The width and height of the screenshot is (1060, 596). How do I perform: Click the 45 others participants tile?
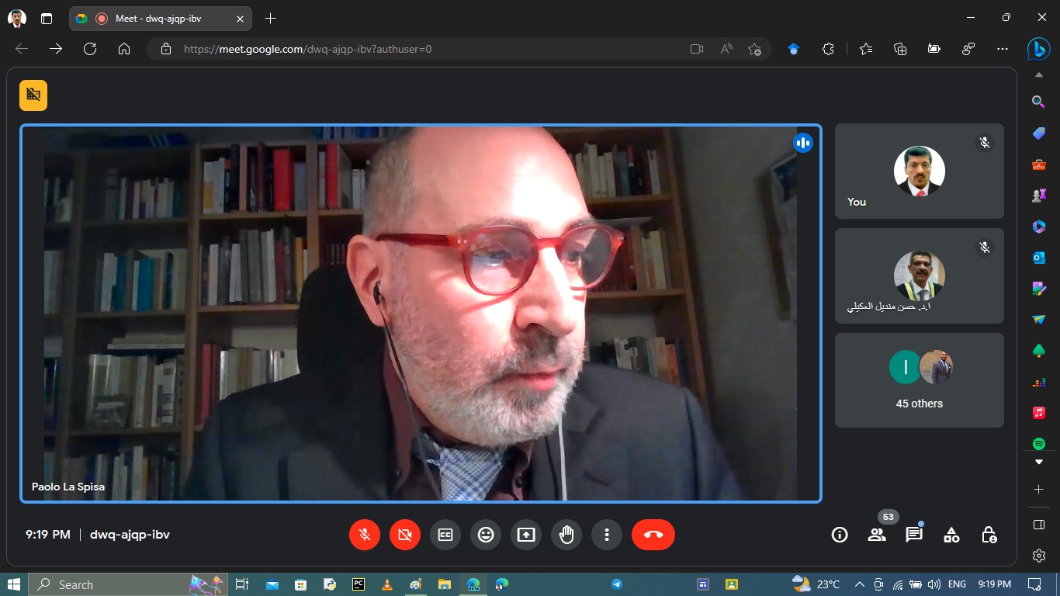[919, 380]
